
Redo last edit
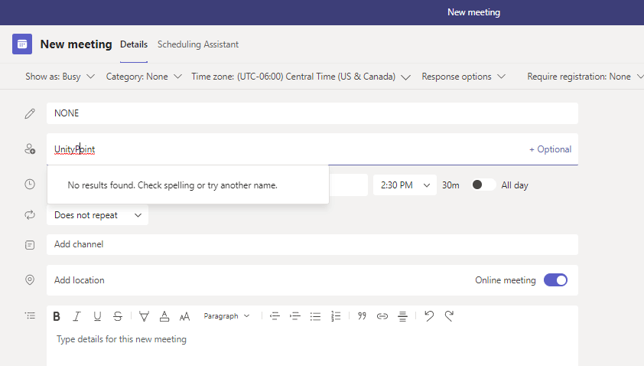[x=449, y=315]
